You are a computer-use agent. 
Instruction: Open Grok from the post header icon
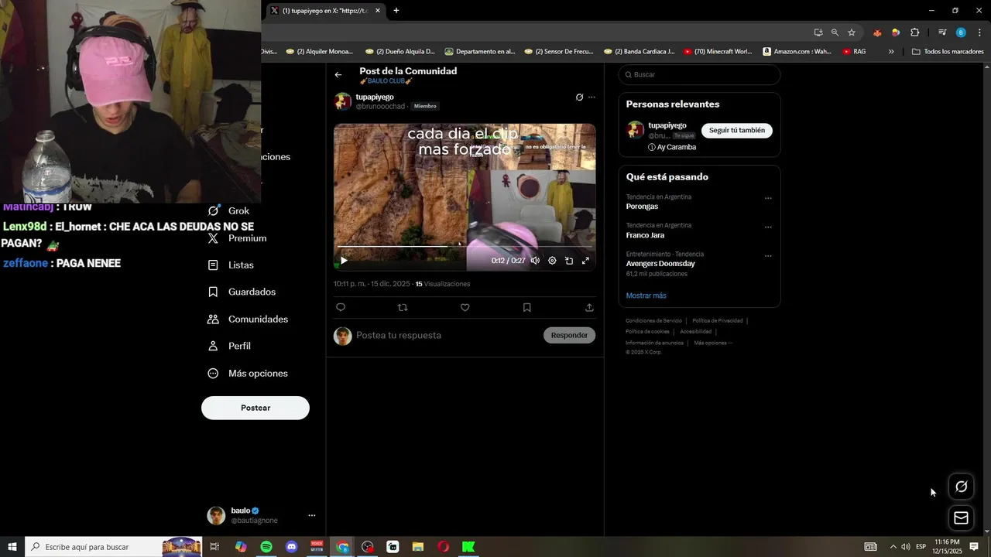point(579,97)
